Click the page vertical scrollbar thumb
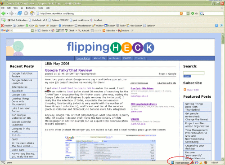Screen dimensions: 225x165 click(x=223, y=40)
